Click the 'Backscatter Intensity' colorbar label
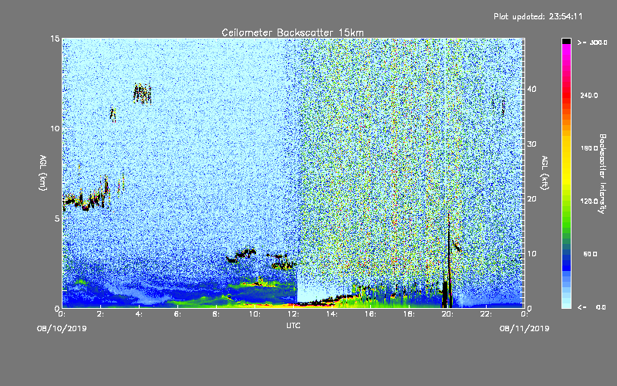This screenshot has width=617, height=386. [x=602, y=174]
